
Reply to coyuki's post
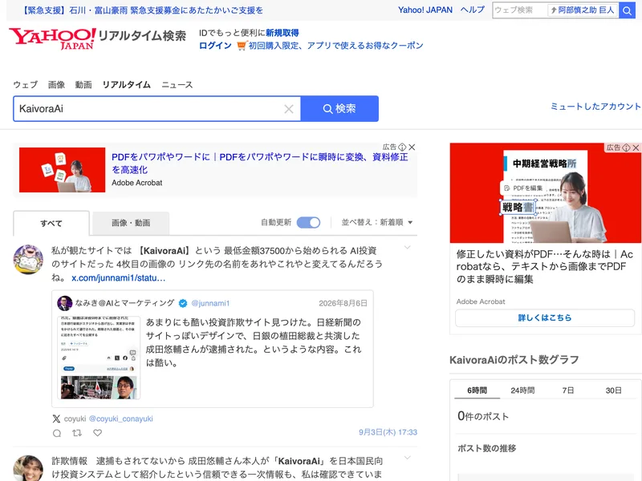[57, 433]
